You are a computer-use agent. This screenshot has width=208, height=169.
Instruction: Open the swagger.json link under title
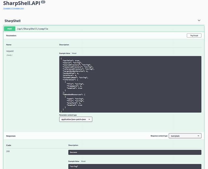point(14,8)
